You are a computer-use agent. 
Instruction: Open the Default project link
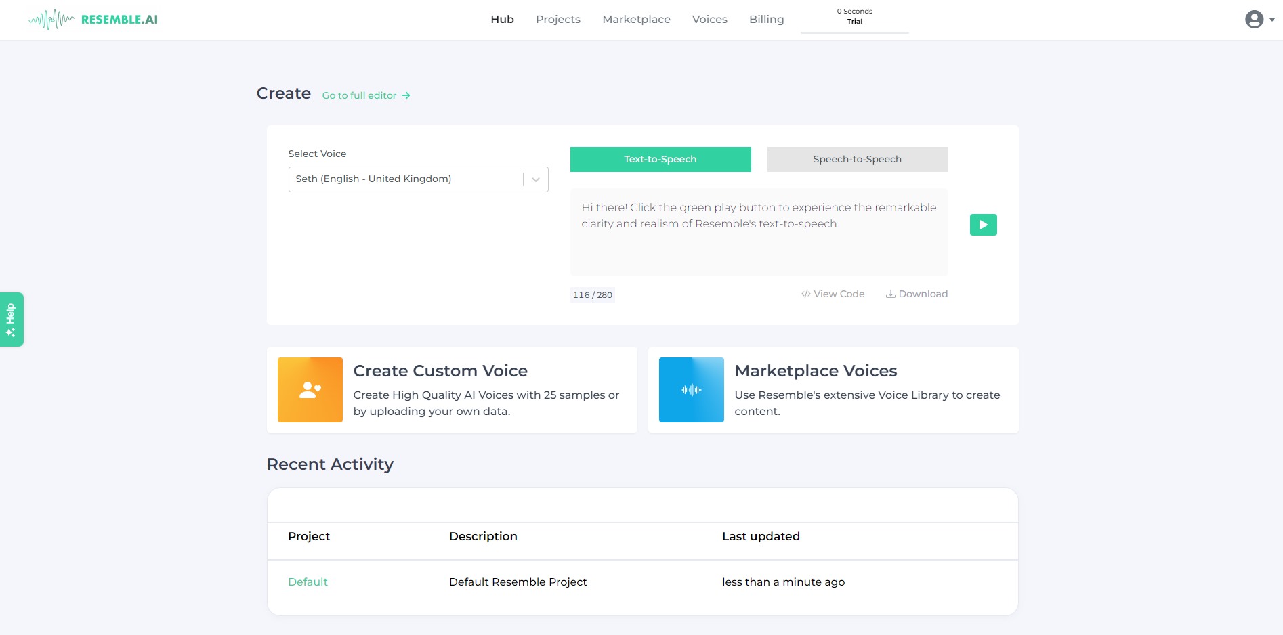(308, 582)
